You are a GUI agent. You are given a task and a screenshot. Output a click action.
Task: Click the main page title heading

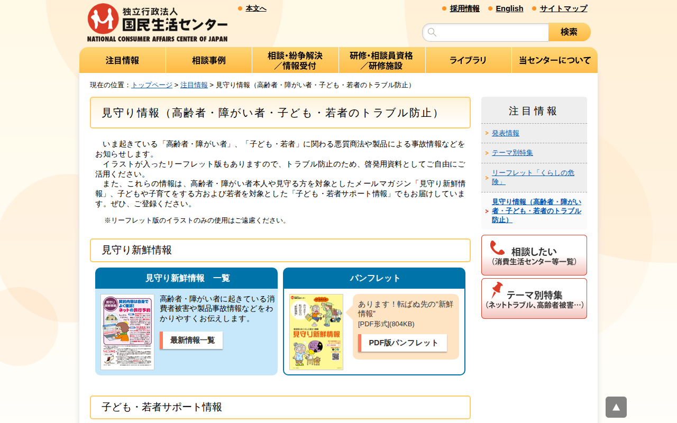[280, 113]
